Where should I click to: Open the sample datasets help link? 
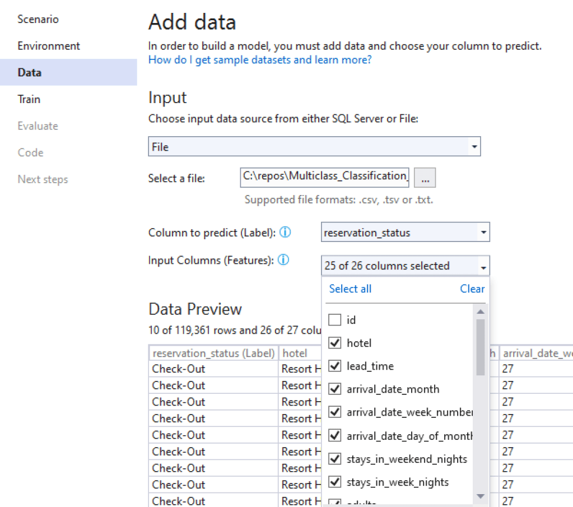[260, 59]
